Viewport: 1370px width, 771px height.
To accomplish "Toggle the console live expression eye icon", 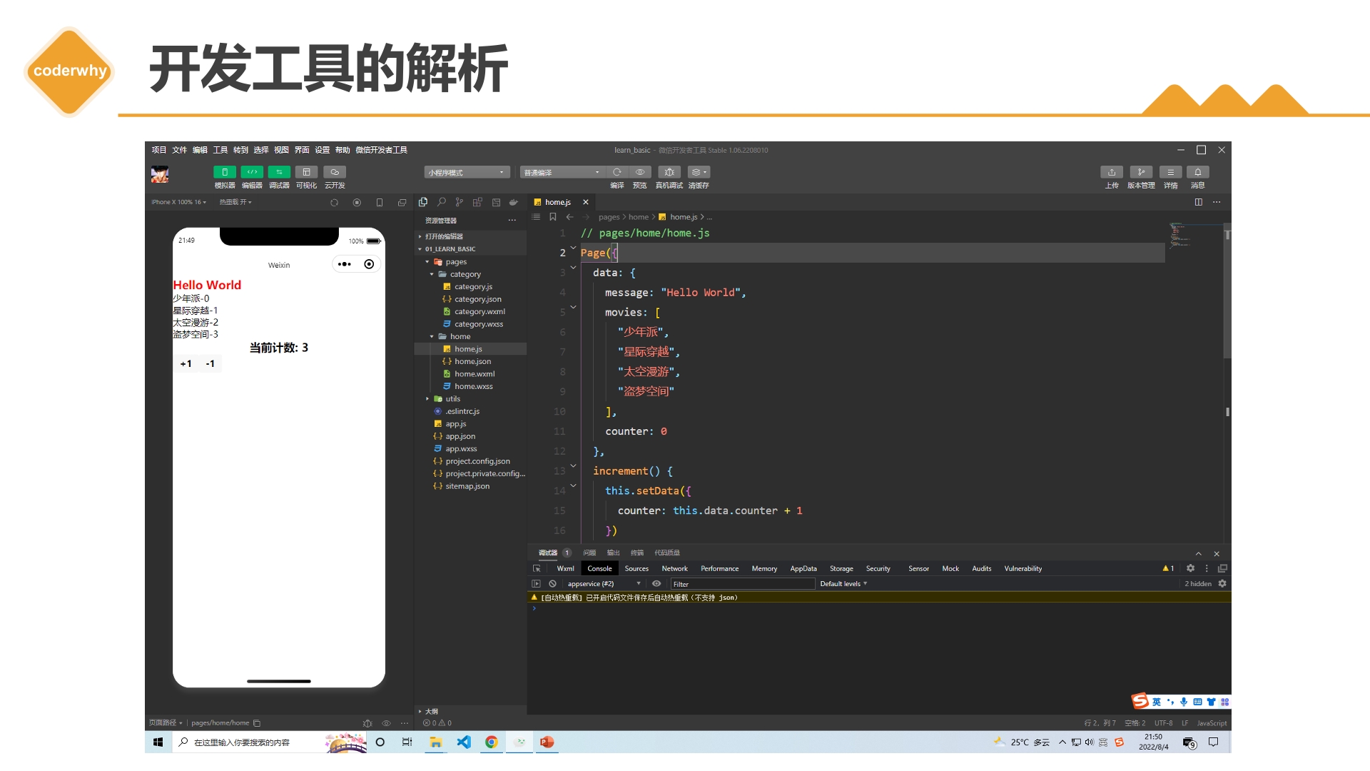I will coord(656,584).
